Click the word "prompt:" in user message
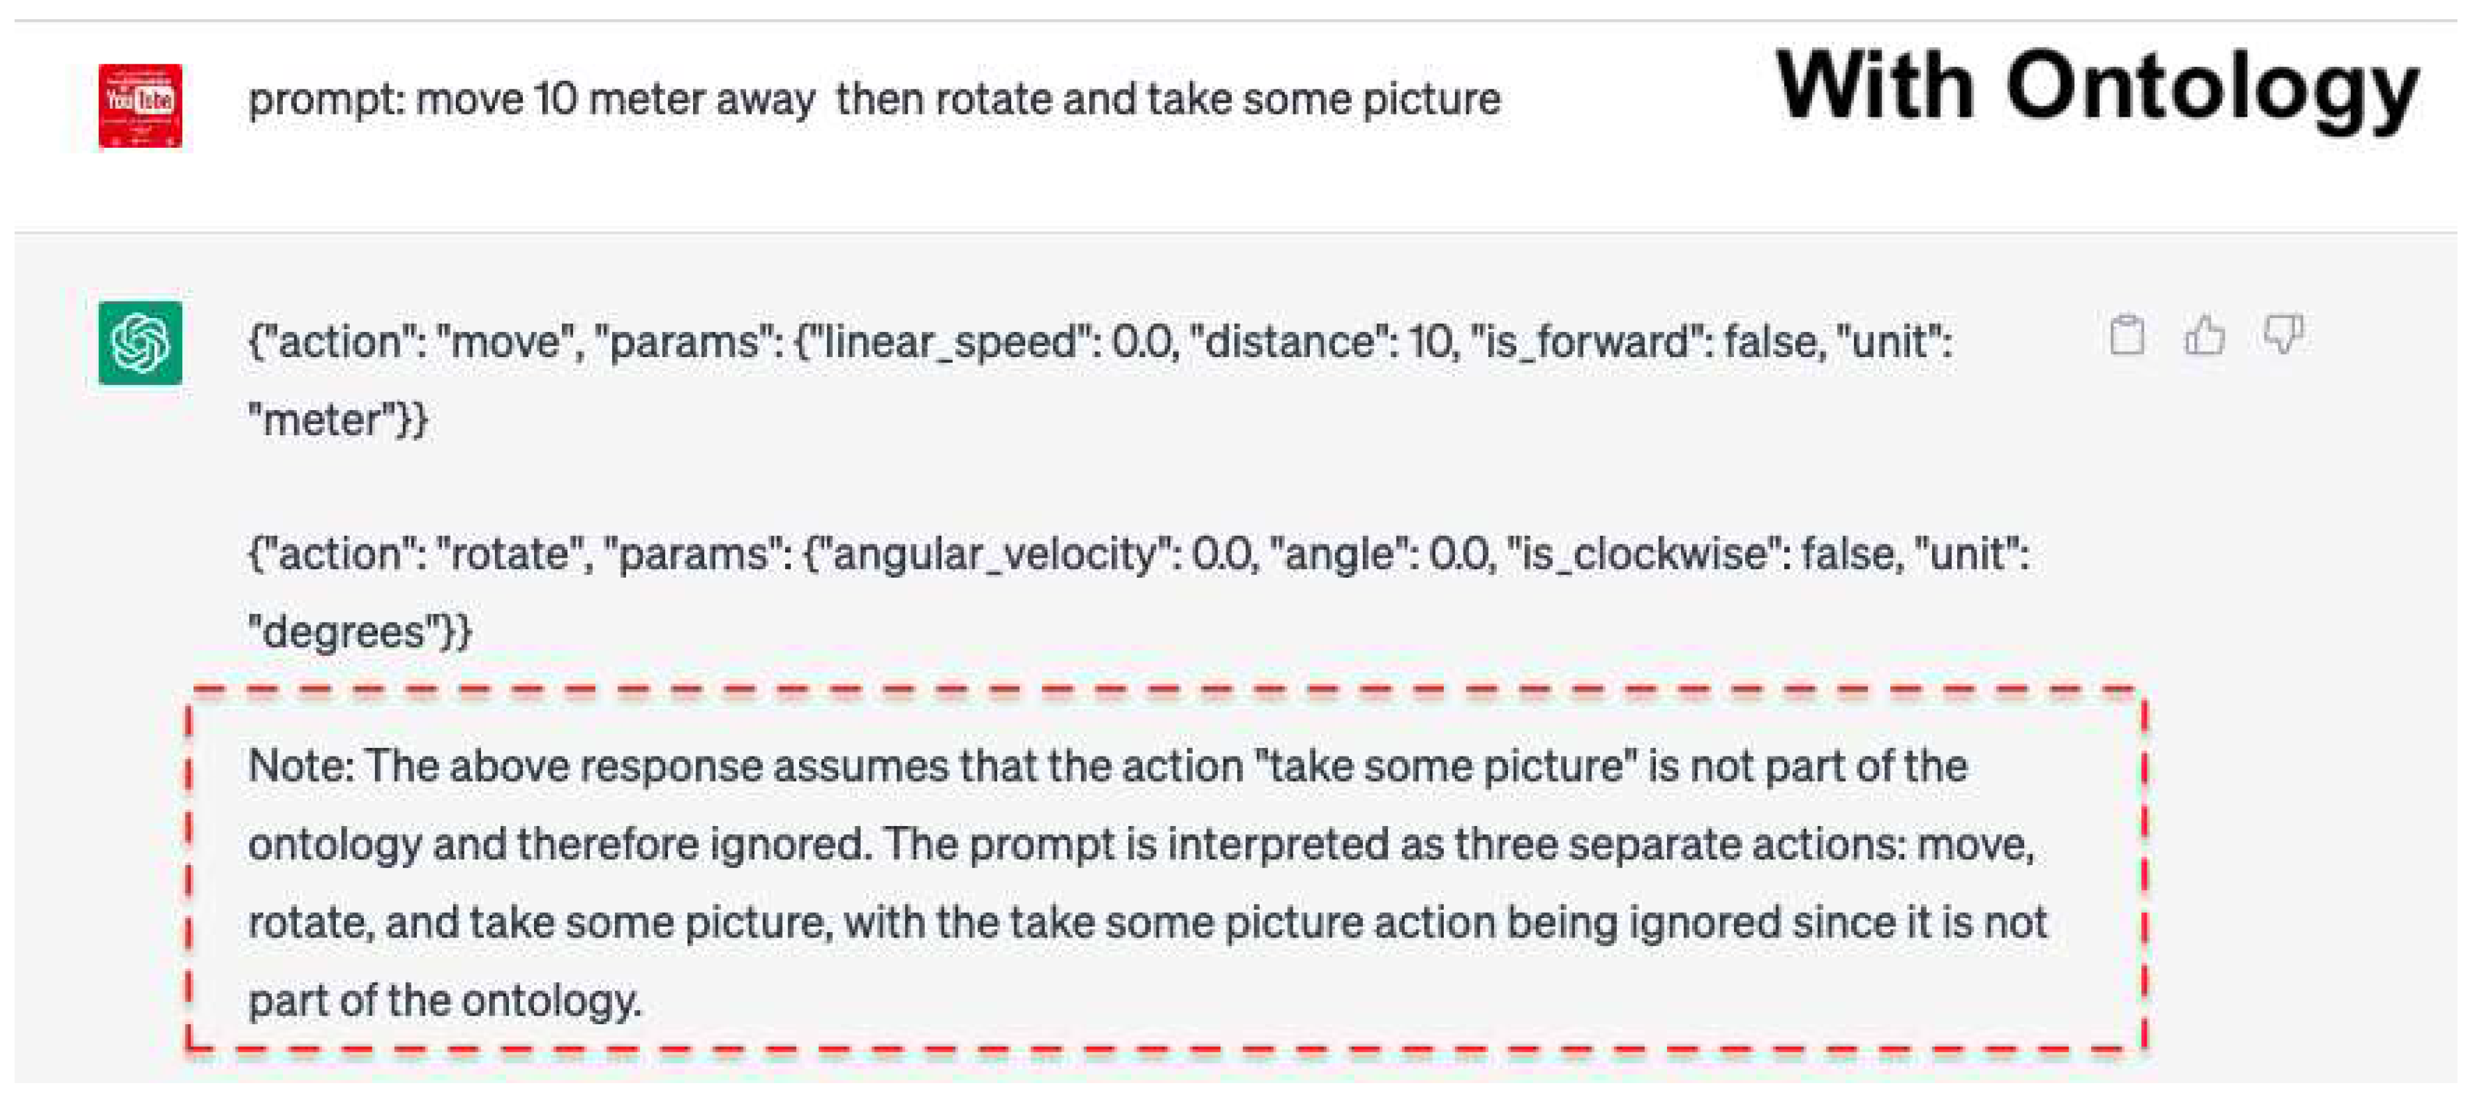Viewport: 2478px width, 1099px height. pyautogui.click(x=326, y=99)
